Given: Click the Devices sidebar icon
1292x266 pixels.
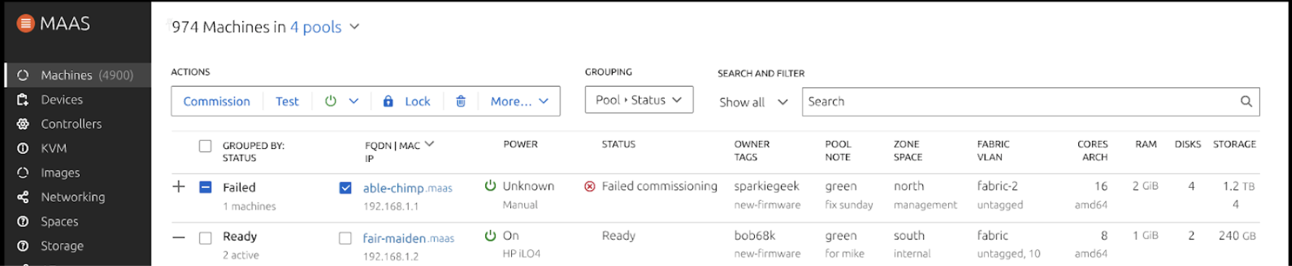Looking at the screenshot, I should coord(23,100).
